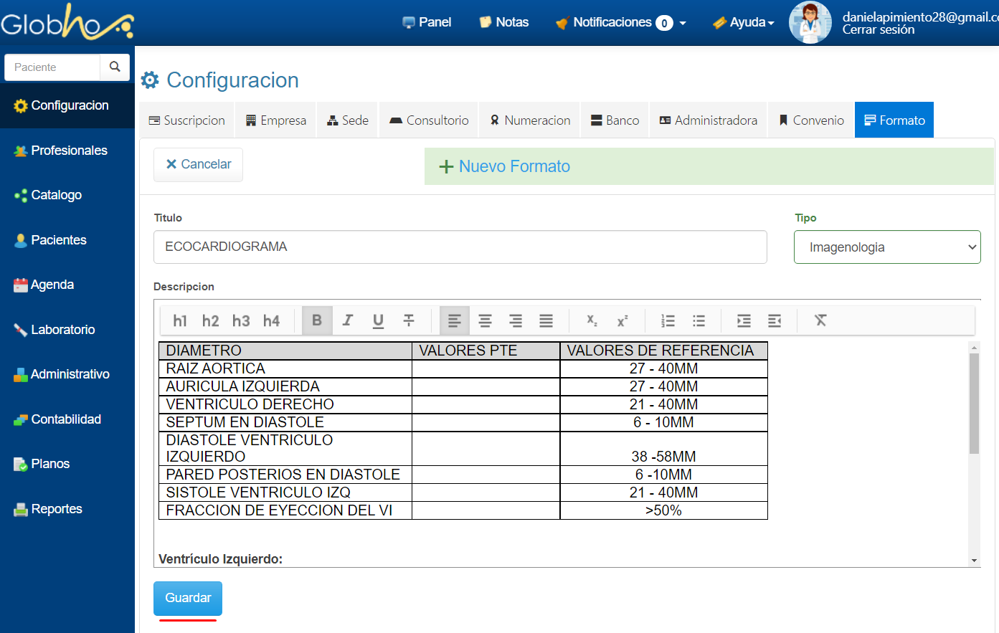
Task: Click the Titulo field containing ECOCARDIOGRAMA
Action: pos(460,247)
